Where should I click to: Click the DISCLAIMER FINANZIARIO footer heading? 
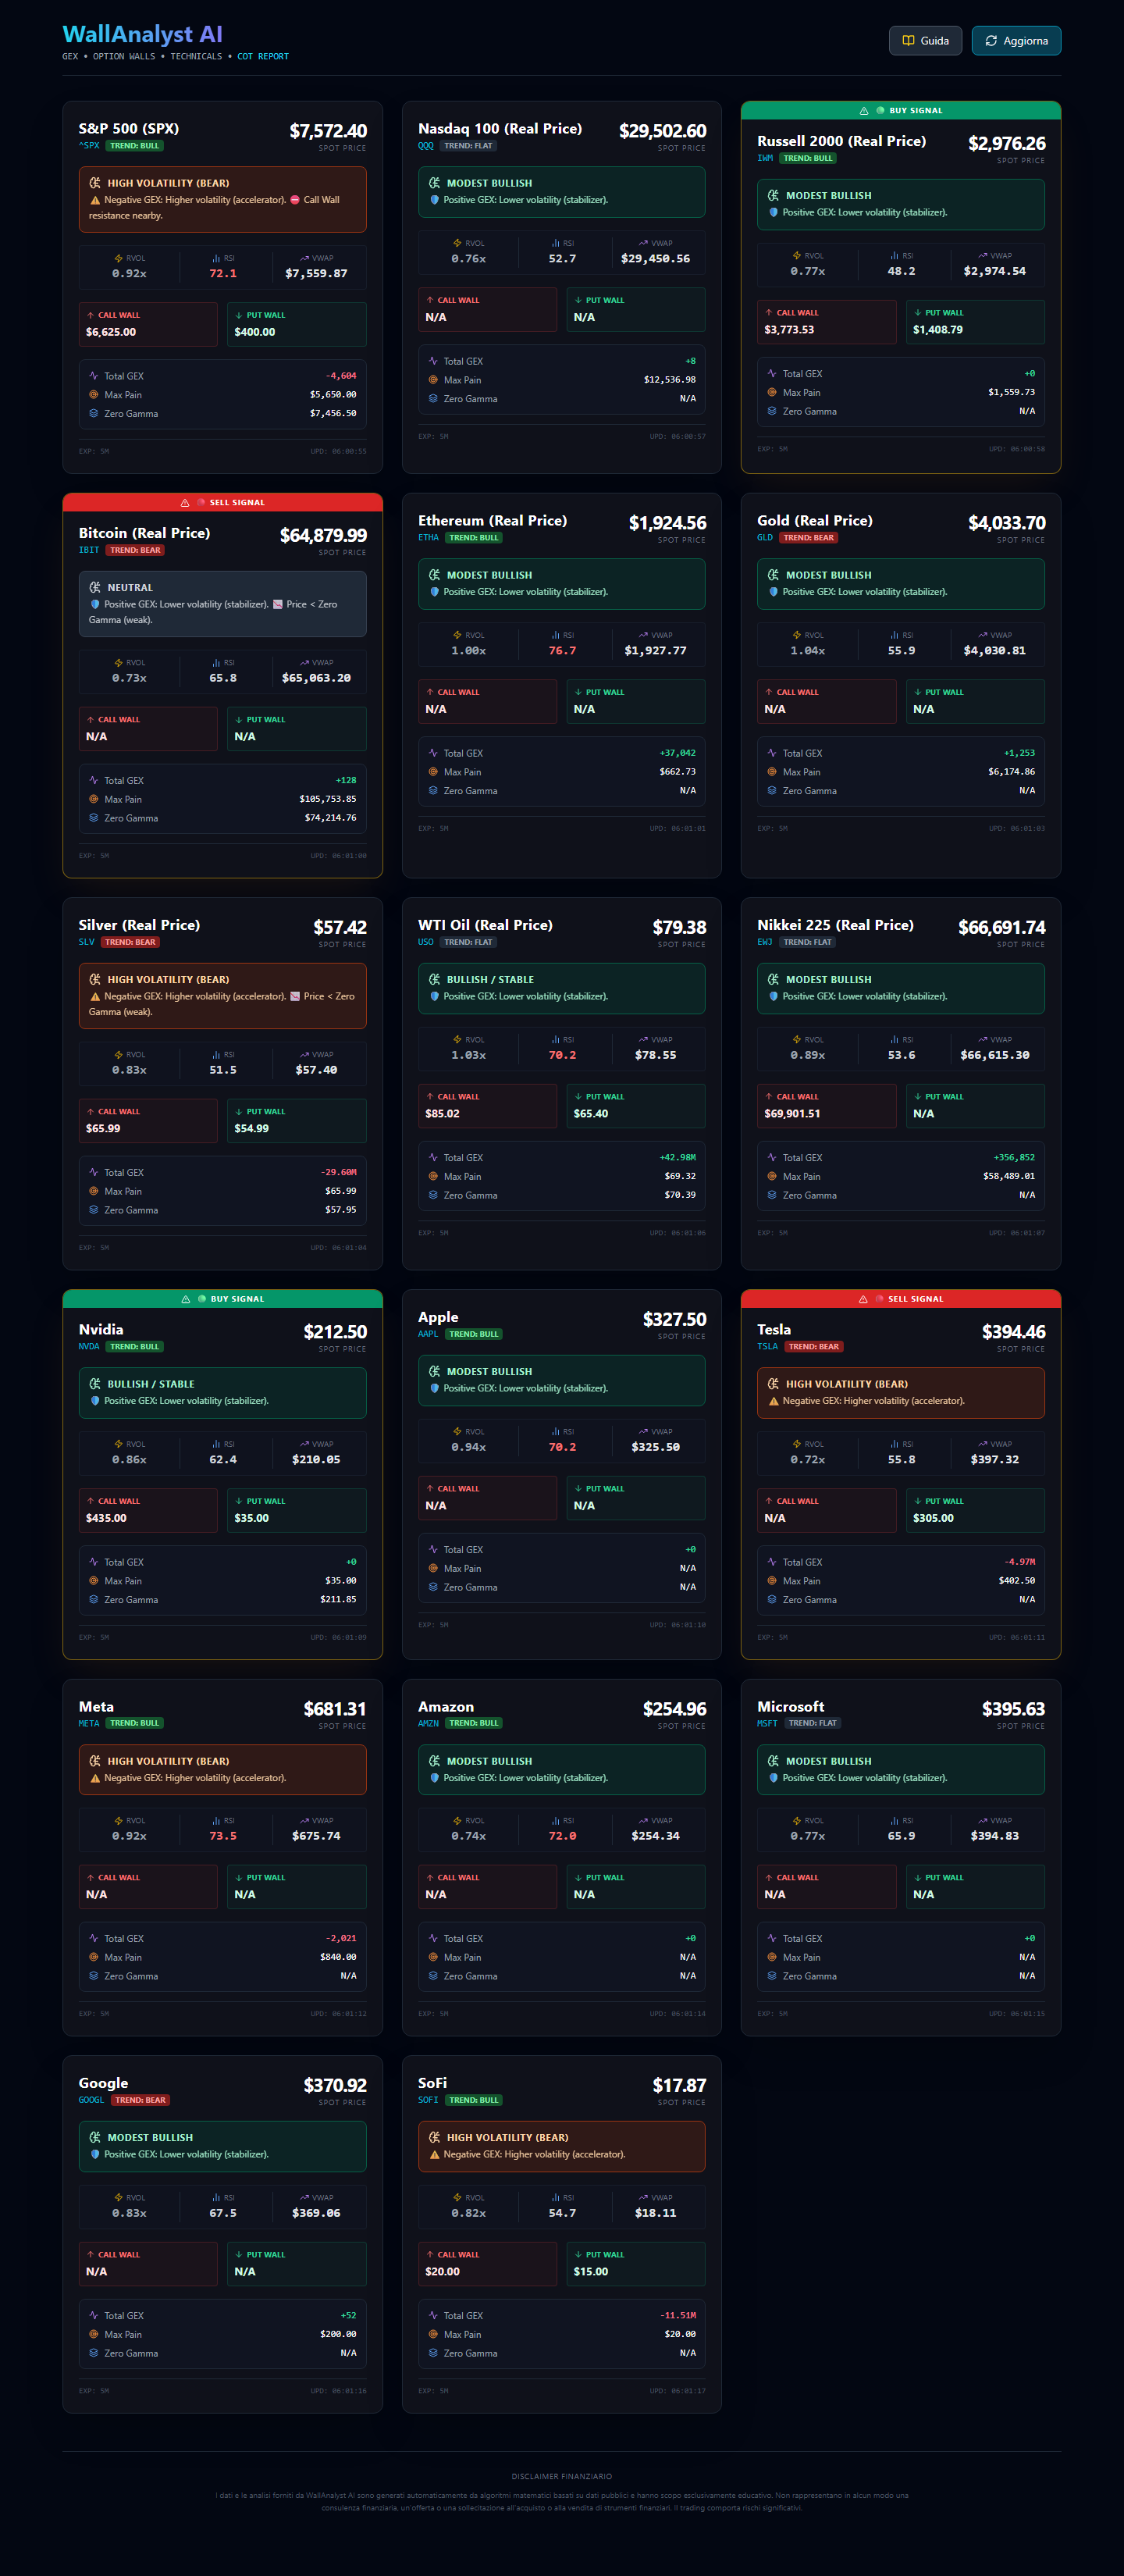click(561, 2477)
